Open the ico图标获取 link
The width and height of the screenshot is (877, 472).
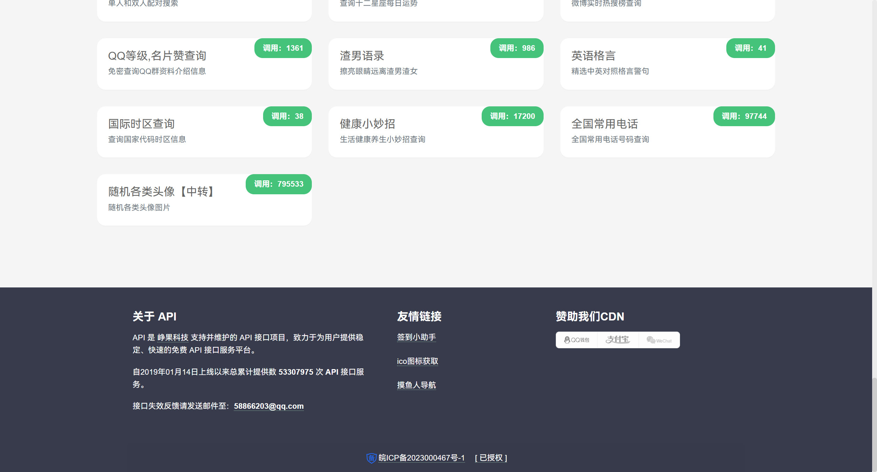coord(417,361)
